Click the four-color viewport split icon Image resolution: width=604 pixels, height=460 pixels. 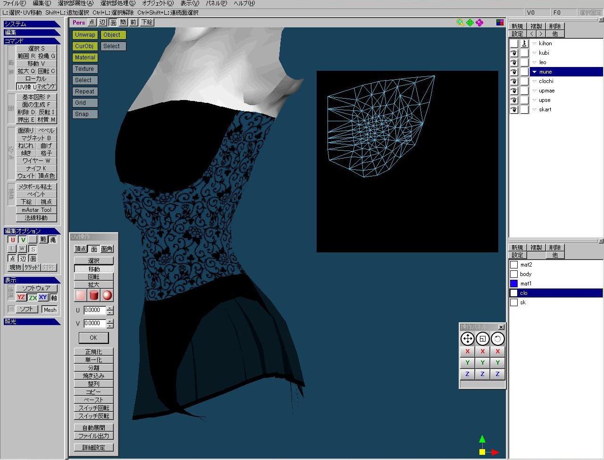pyautogui.click(x=500, y=23)
